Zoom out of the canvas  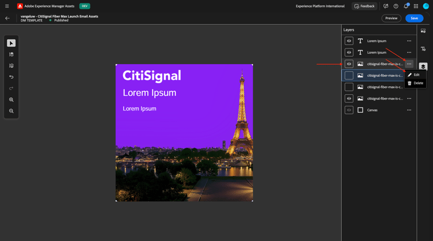click(x=12, y=111)
